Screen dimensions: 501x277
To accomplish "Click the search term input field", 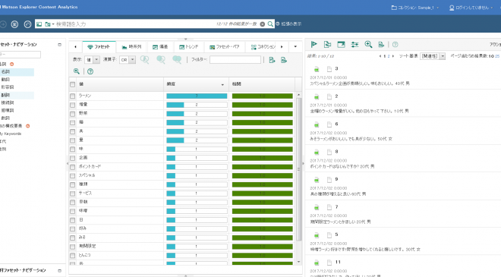I will point(134,24).
